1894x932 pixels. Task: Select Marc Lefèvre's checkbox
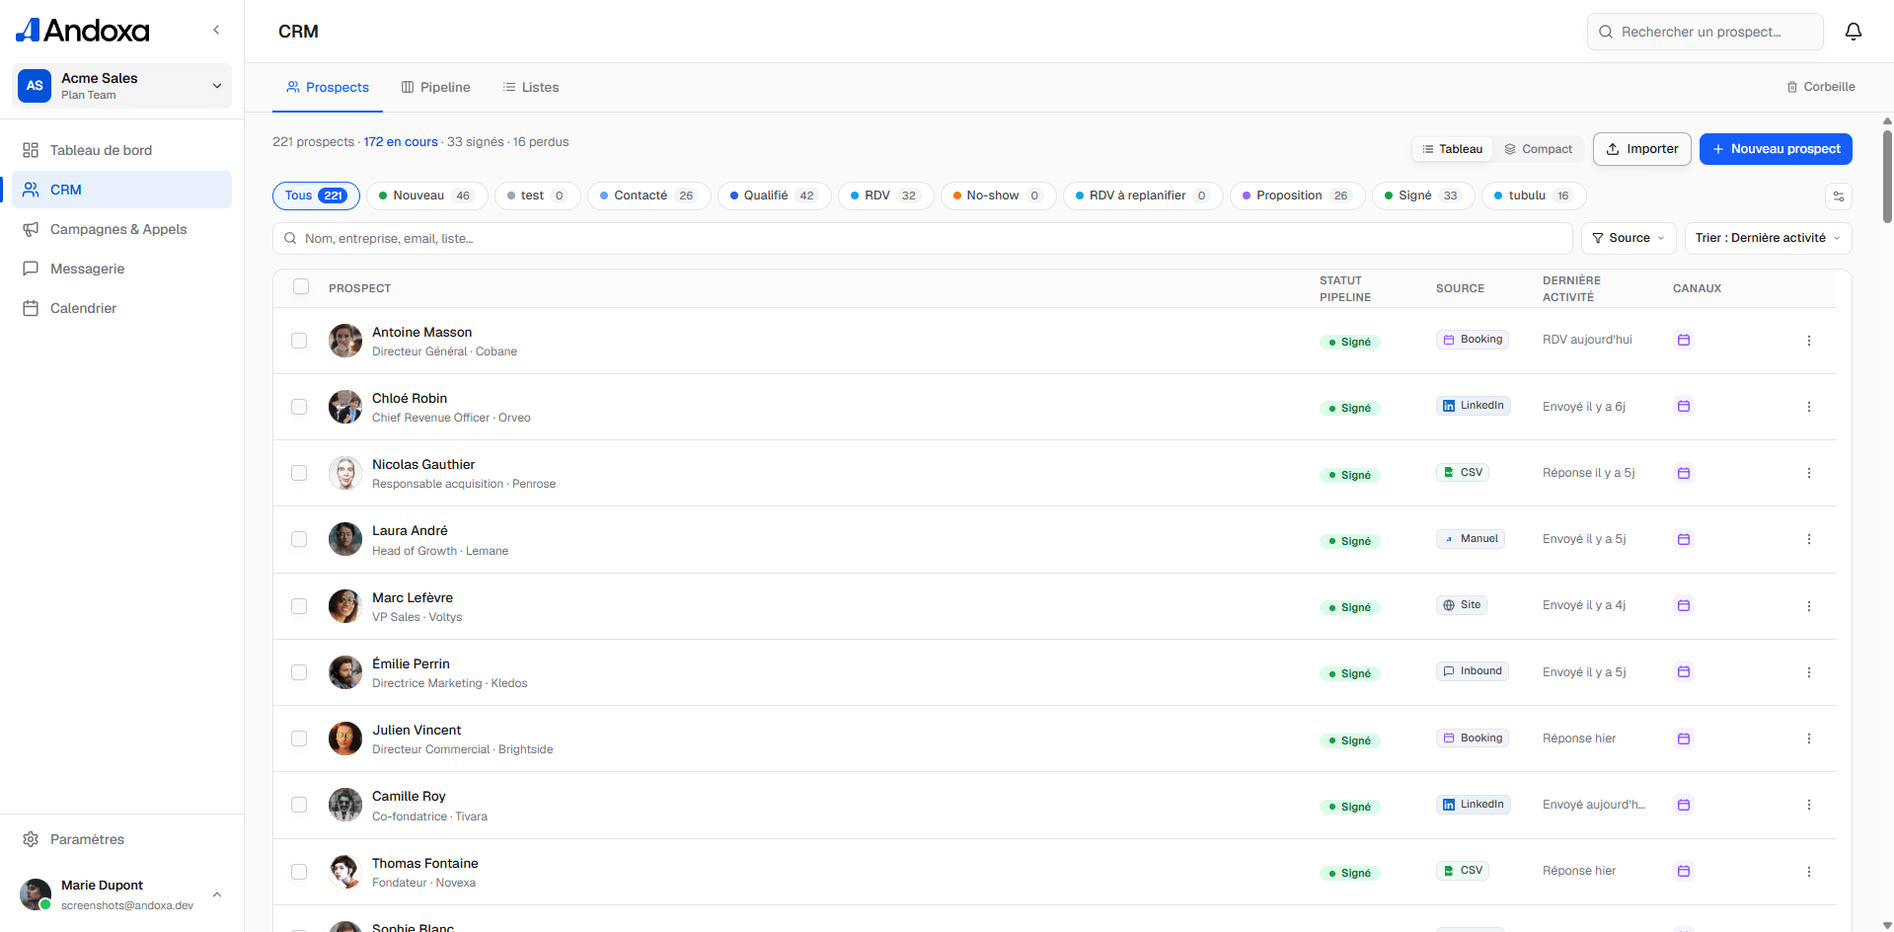click(299, 606)
